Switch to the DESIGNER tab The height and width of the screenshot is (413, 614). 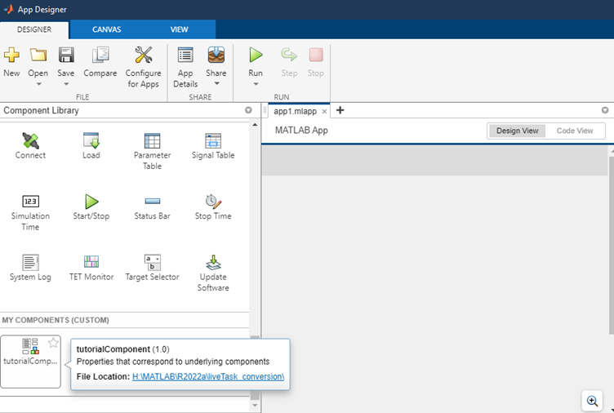(x=34, y=29)
